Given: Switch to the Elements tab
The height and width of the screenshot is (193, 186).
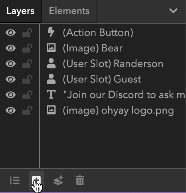Looking at the screenshot, I should [x=69, y=11].
